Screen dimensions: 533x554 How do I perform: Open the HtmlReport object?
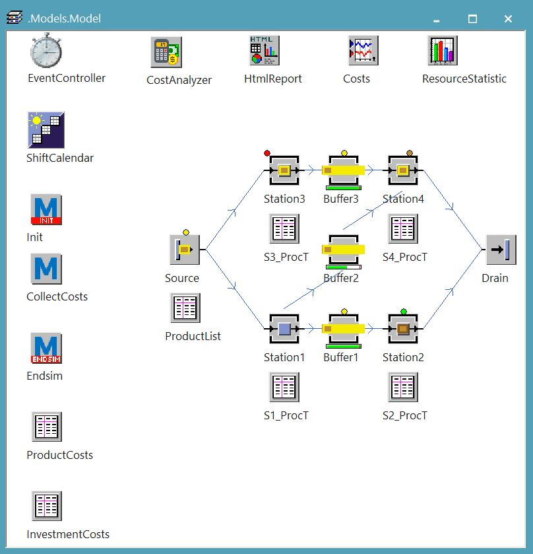[x=265, y=51]
